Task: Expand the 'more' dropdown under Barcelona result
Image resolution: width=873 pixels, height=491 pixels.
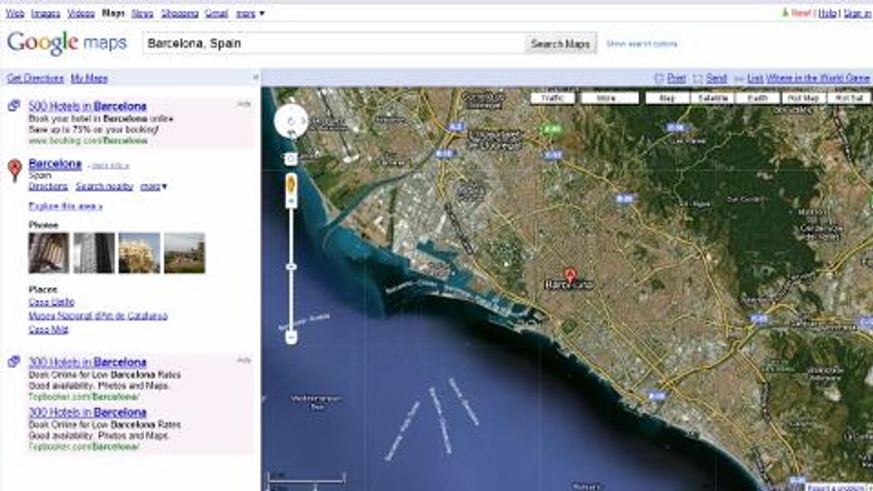Action: [x=153, y=186]
